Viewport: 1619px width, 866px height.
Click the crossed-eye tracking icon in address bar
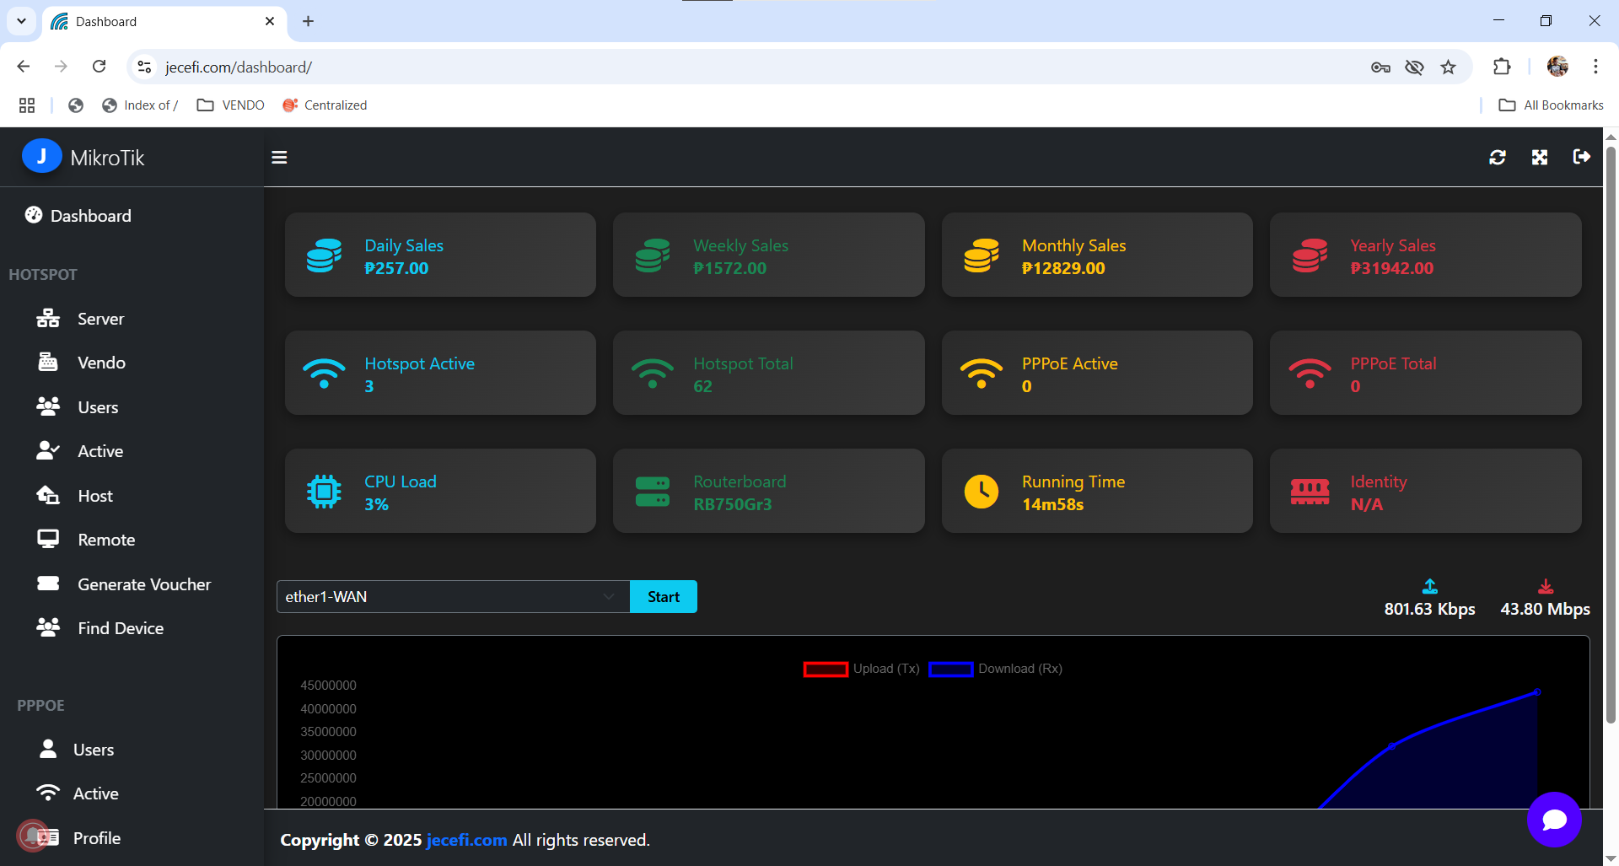click(x=1414, y=67)
